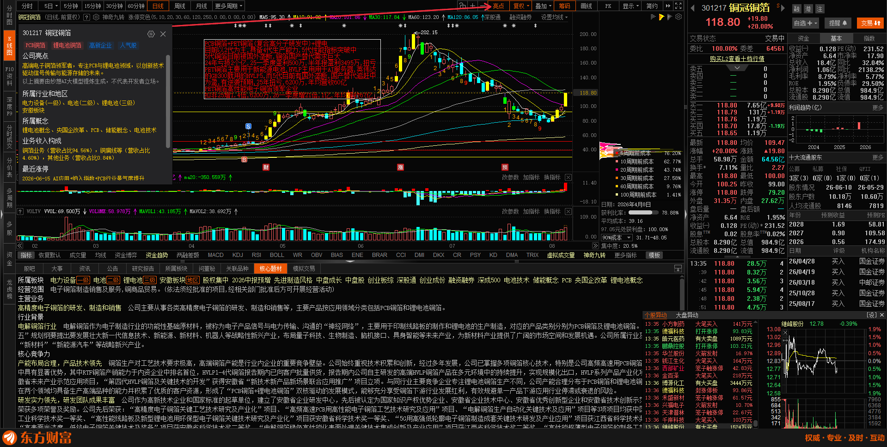Toggle the 神奇九转 indicator at the bottom bar
The width and height of the screenshot is (887, 447).
[x=594, y=255]
